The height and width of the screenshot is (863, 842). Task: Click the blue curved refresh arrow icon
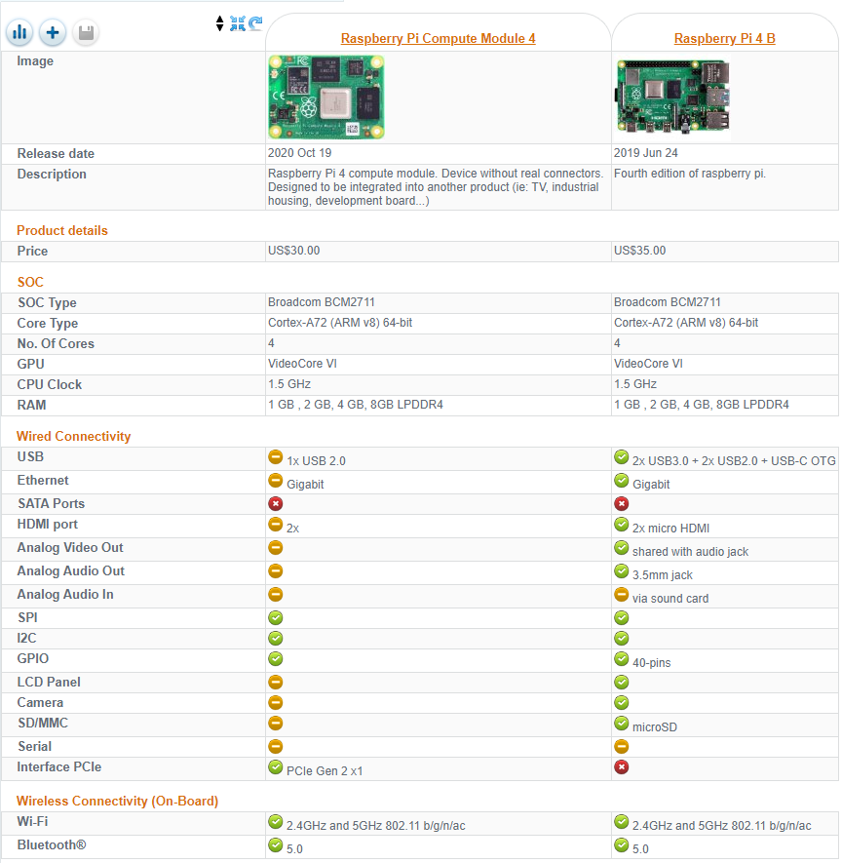pyautogui.click(x=255, y=23)
